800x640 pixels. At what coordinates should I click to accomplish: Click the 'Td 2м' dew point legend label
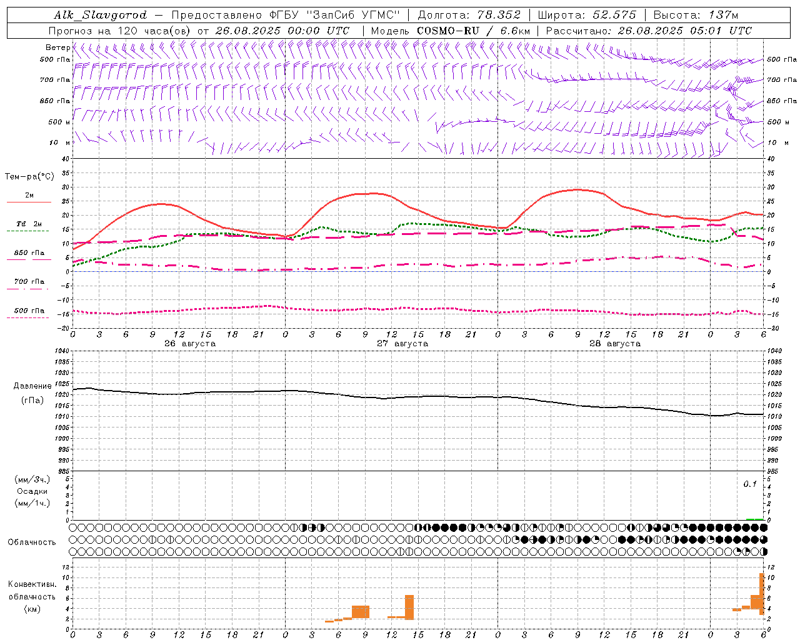click(x=29, y=224)
